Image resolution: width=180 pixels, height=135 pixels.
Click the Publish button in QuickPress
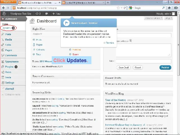pos(165,67)
